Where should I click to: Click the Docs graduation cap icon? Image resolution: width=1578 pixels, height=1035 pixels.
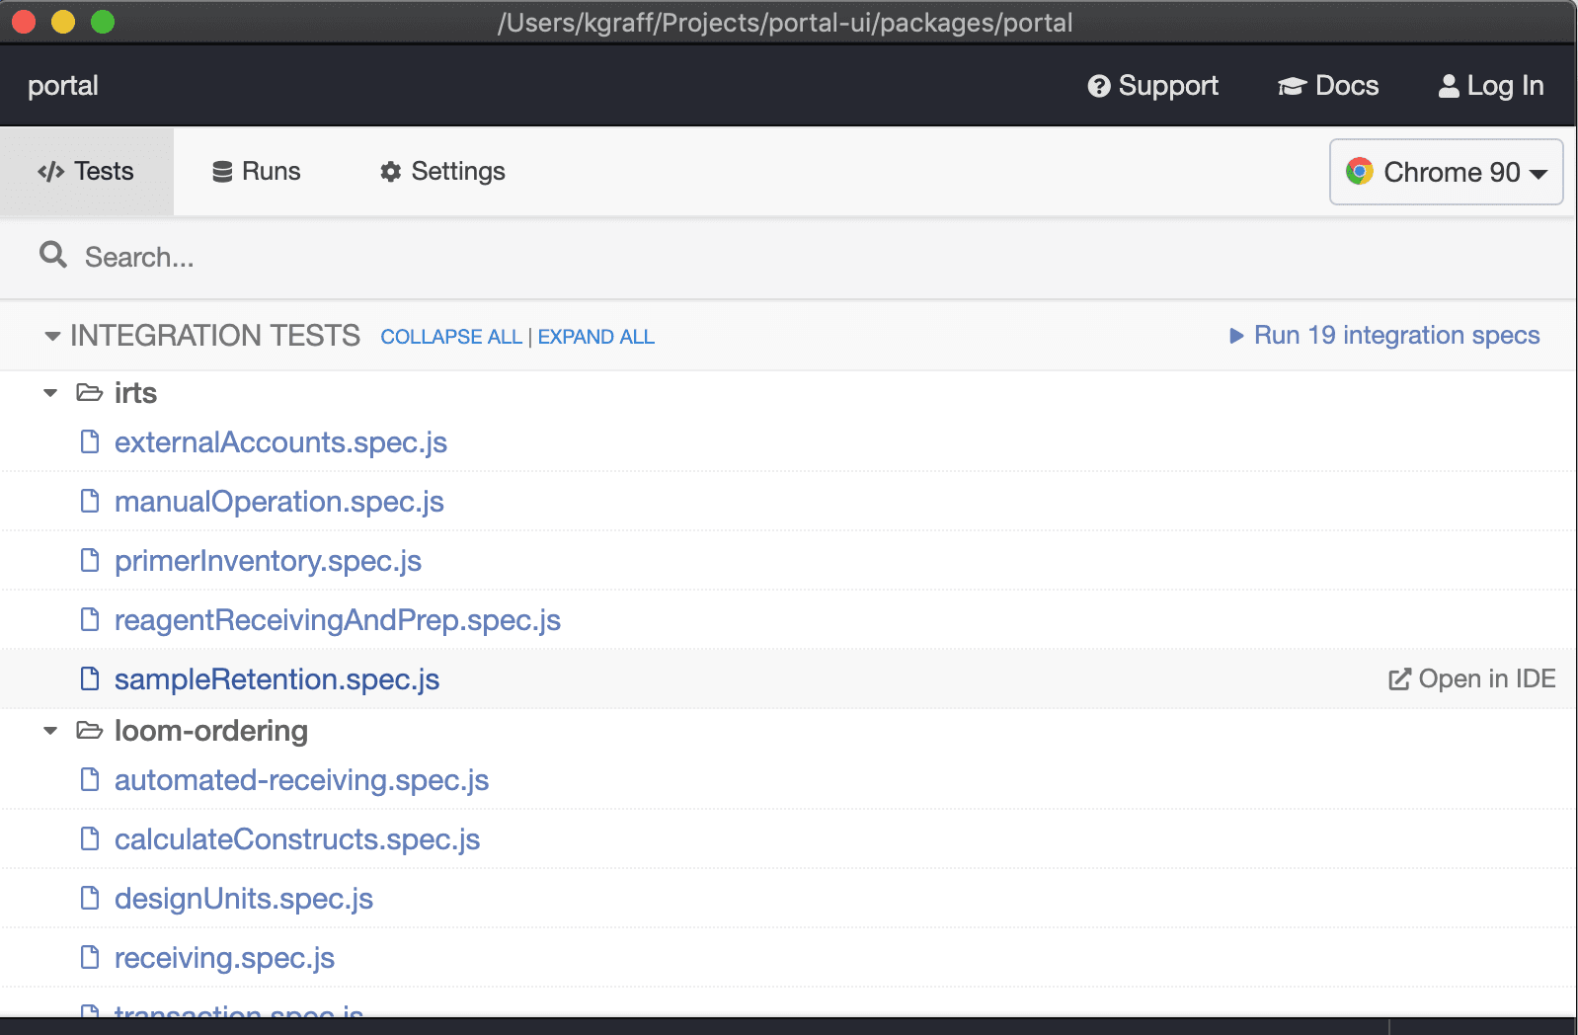coord(1292,87)
